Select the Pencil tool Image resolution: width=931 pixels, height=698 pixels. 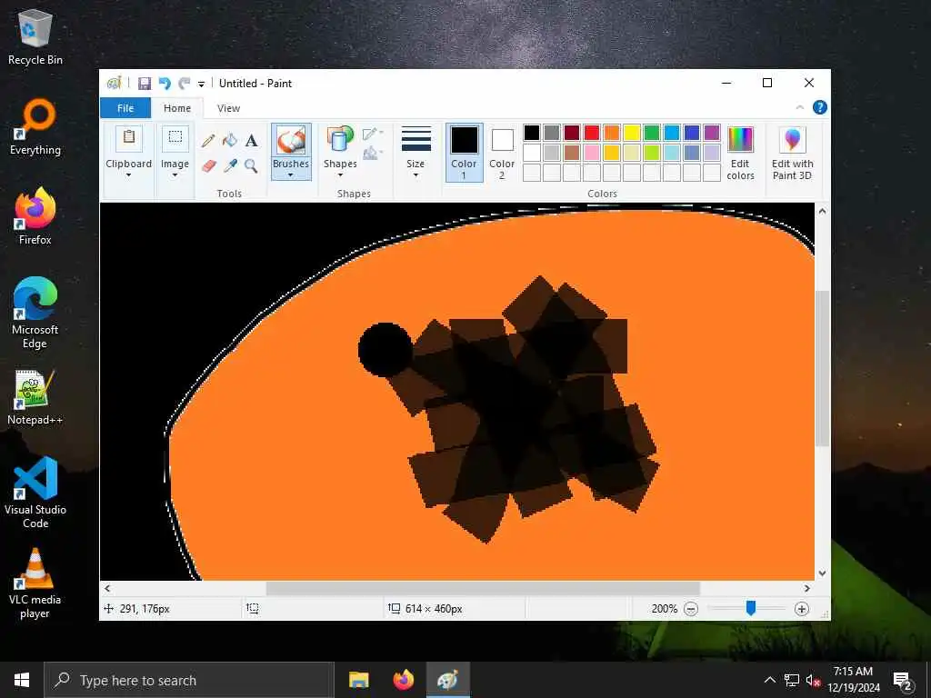click(x=208, y=141)
